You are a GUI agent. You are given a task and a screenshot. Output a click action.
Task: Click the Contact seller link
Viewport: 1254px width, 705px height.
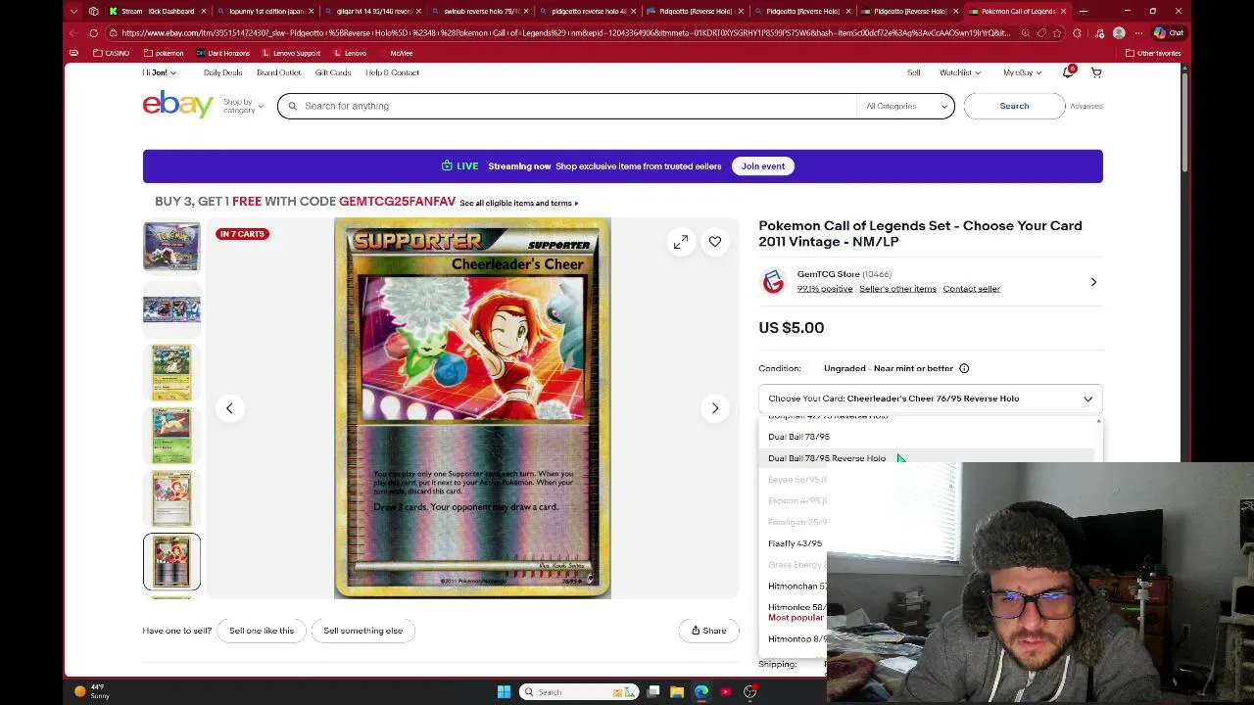[x=972, y=289]
